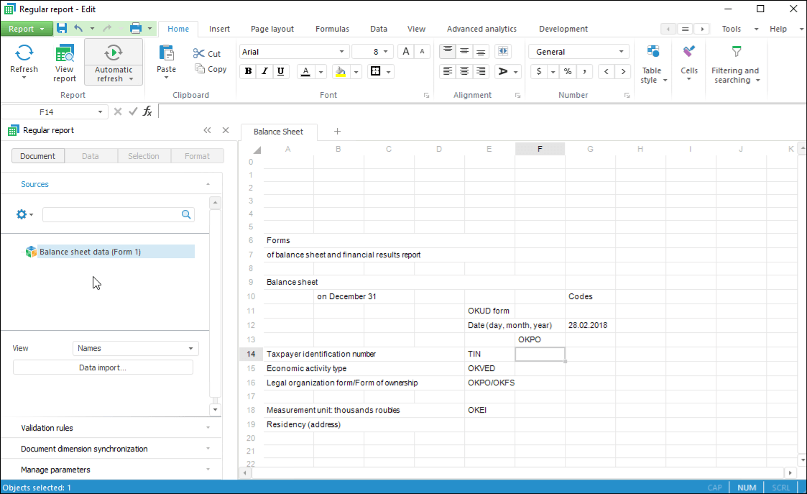
Task: Toggle bold formatting
Action: (x=249, y=71)
